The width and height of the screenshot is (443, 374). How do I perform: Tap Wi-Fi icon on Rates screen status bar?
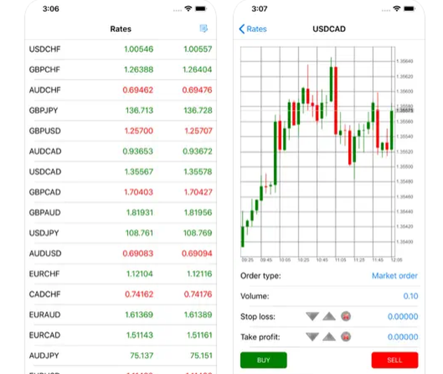[x=188, y=9]
